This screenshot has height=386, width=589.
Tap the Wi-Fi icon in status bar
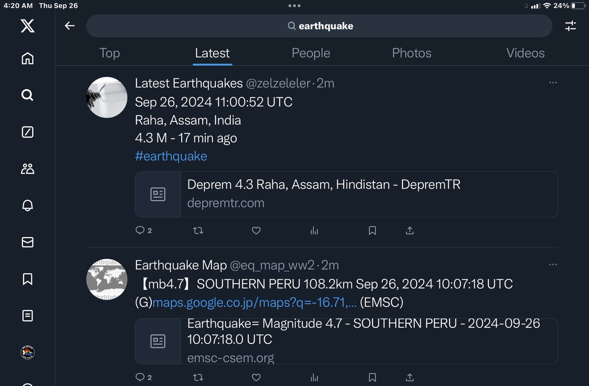[x=547, y=6]
